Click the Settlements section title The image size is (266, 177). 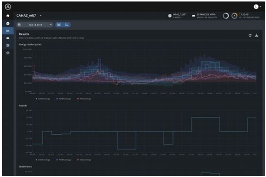(x=25, y=167)
